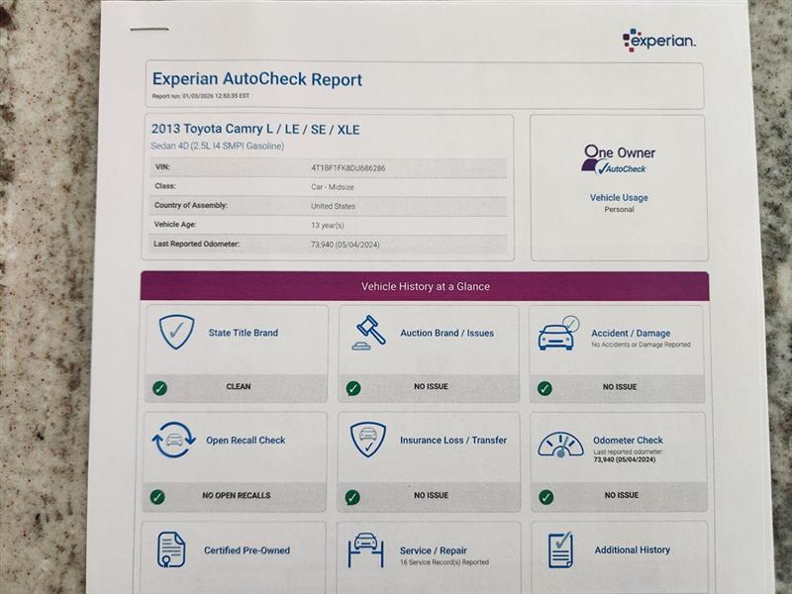Click the VIN number value
The image size is (792, 594).
347,168
